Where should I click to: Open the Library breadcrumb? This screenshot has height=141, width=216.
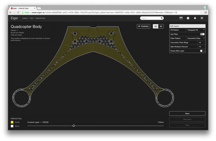25,18
